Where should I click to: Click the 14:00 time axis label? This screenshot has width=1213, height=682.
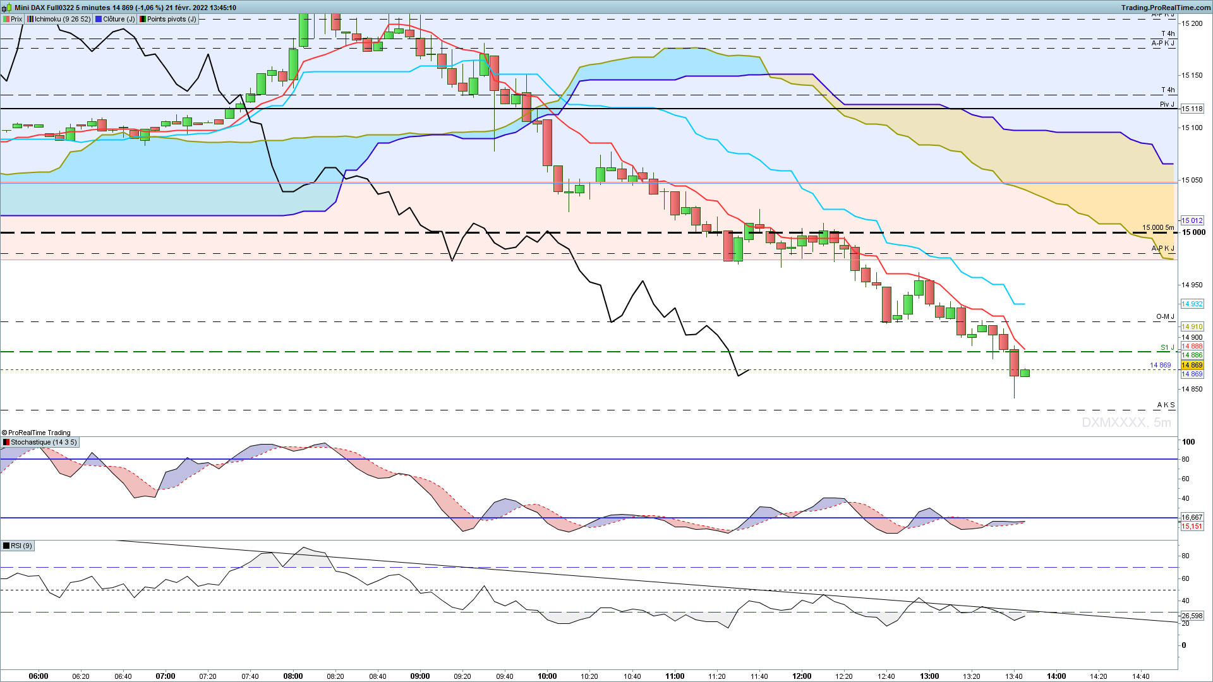pos(1056,676)
